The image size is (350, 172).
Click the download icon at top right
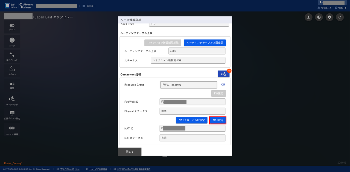[308, 17]
